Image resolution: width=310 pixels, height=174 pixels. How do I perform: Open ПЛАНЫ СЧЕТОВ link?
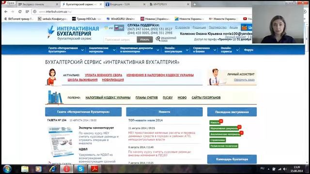coord(146,98)
